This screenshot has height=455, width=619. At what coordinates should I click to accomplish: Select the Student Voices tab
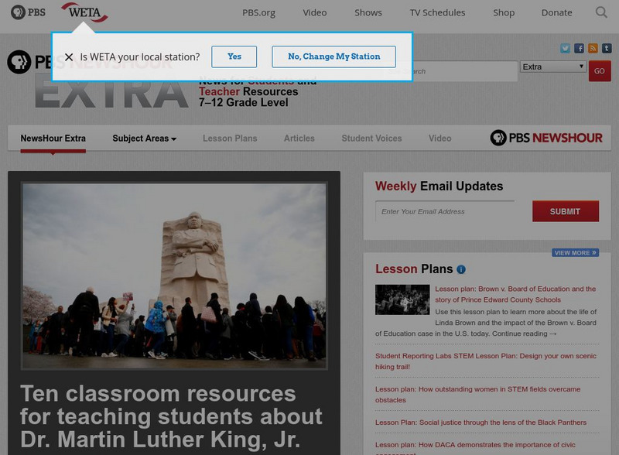371,139
